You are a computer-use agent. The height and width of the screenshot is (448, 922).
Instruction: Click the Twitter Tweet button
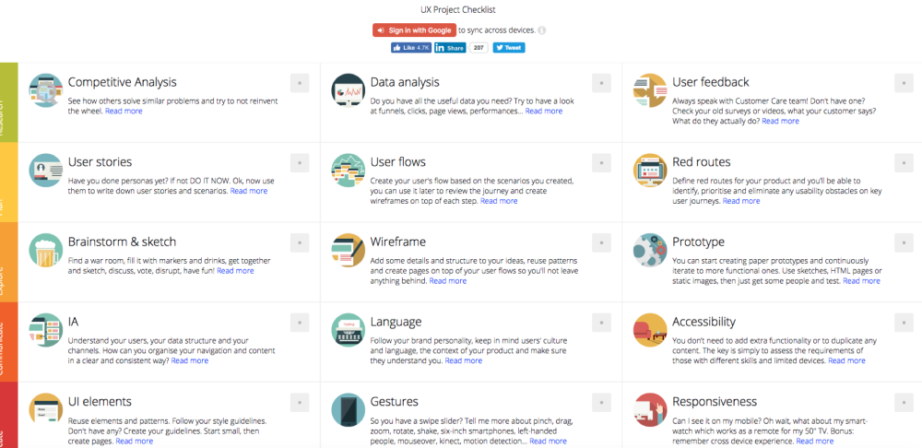click(509, 48)
